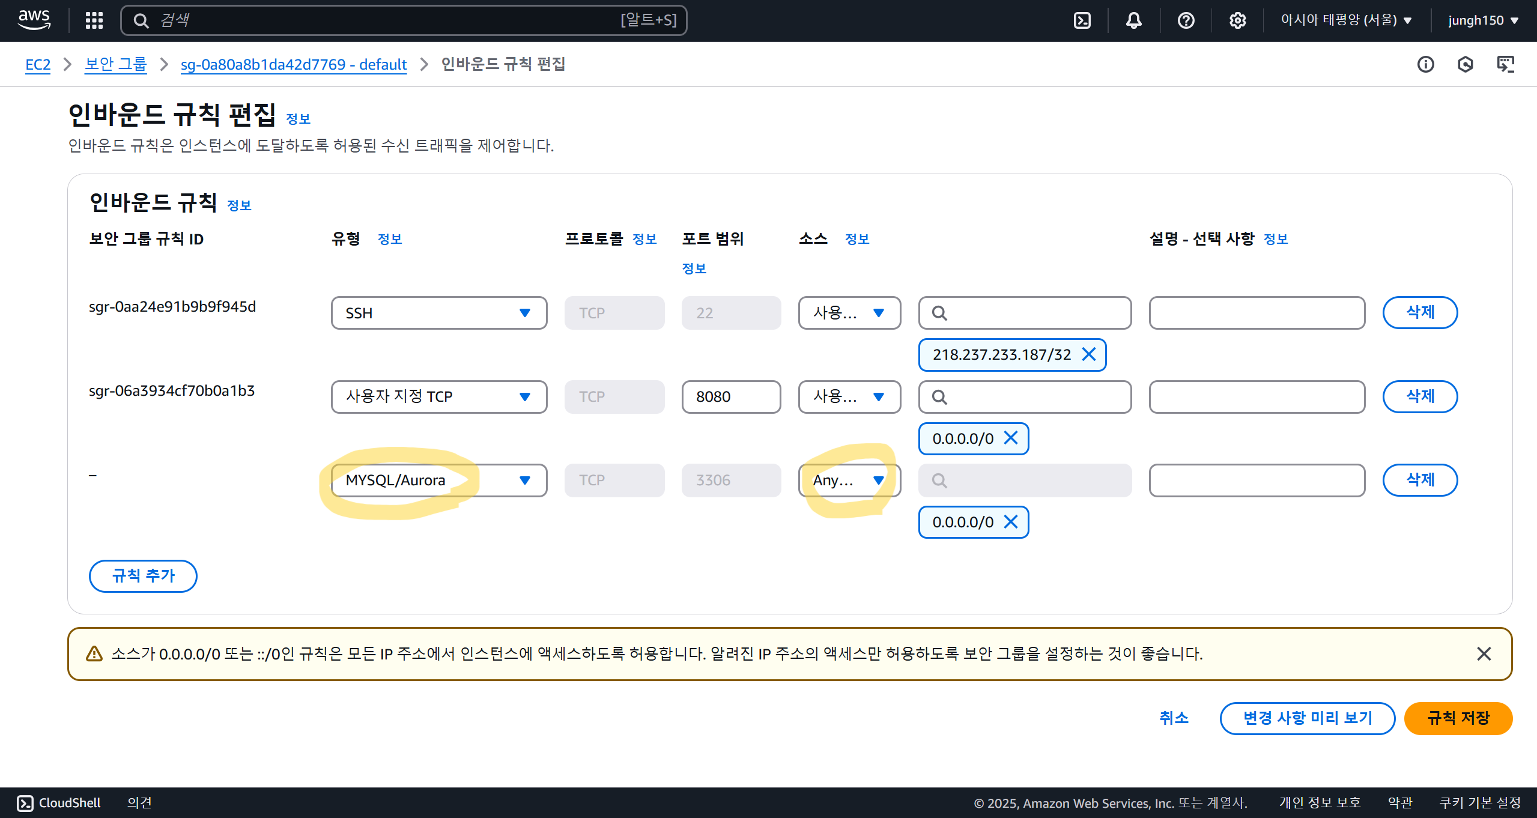Expand the 아시아 태평양 (서울) region selector
Screen dimensions: 1537x818
coord(1347,20)
